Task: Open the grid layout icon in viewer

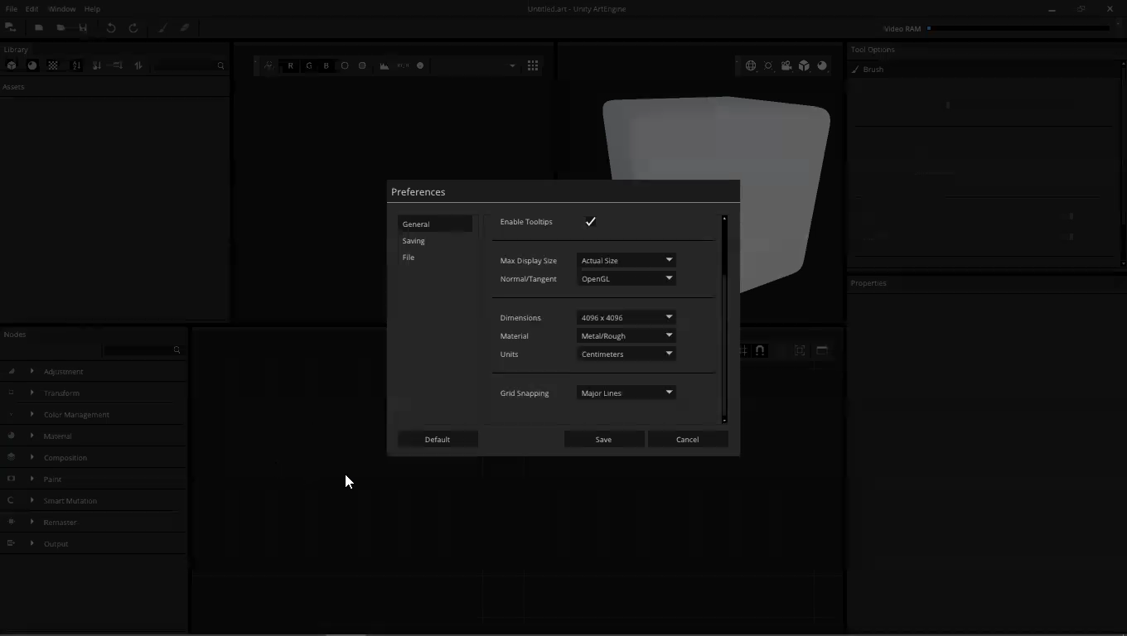Action: [533, 65]
